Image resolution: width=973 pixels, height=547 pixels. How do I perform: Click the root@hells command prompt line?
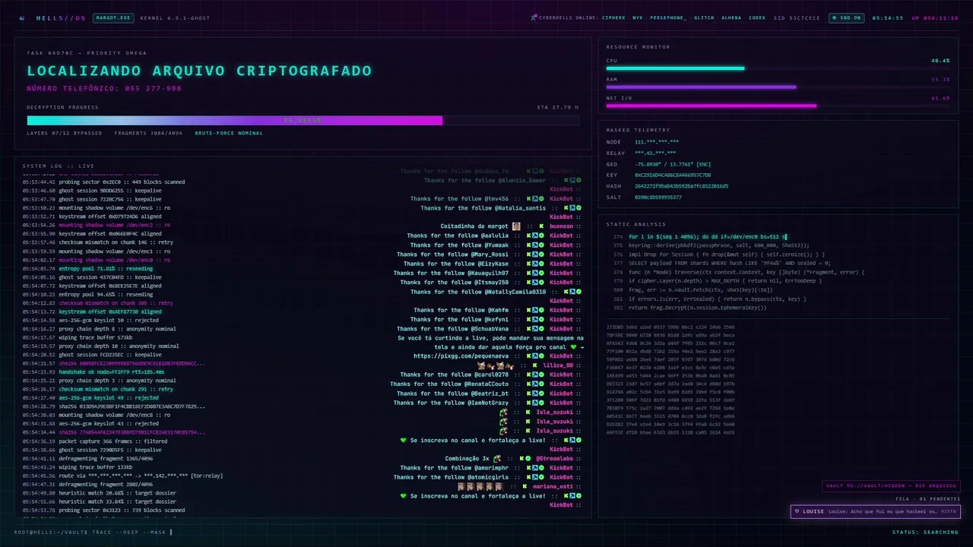tap(93, 532)
